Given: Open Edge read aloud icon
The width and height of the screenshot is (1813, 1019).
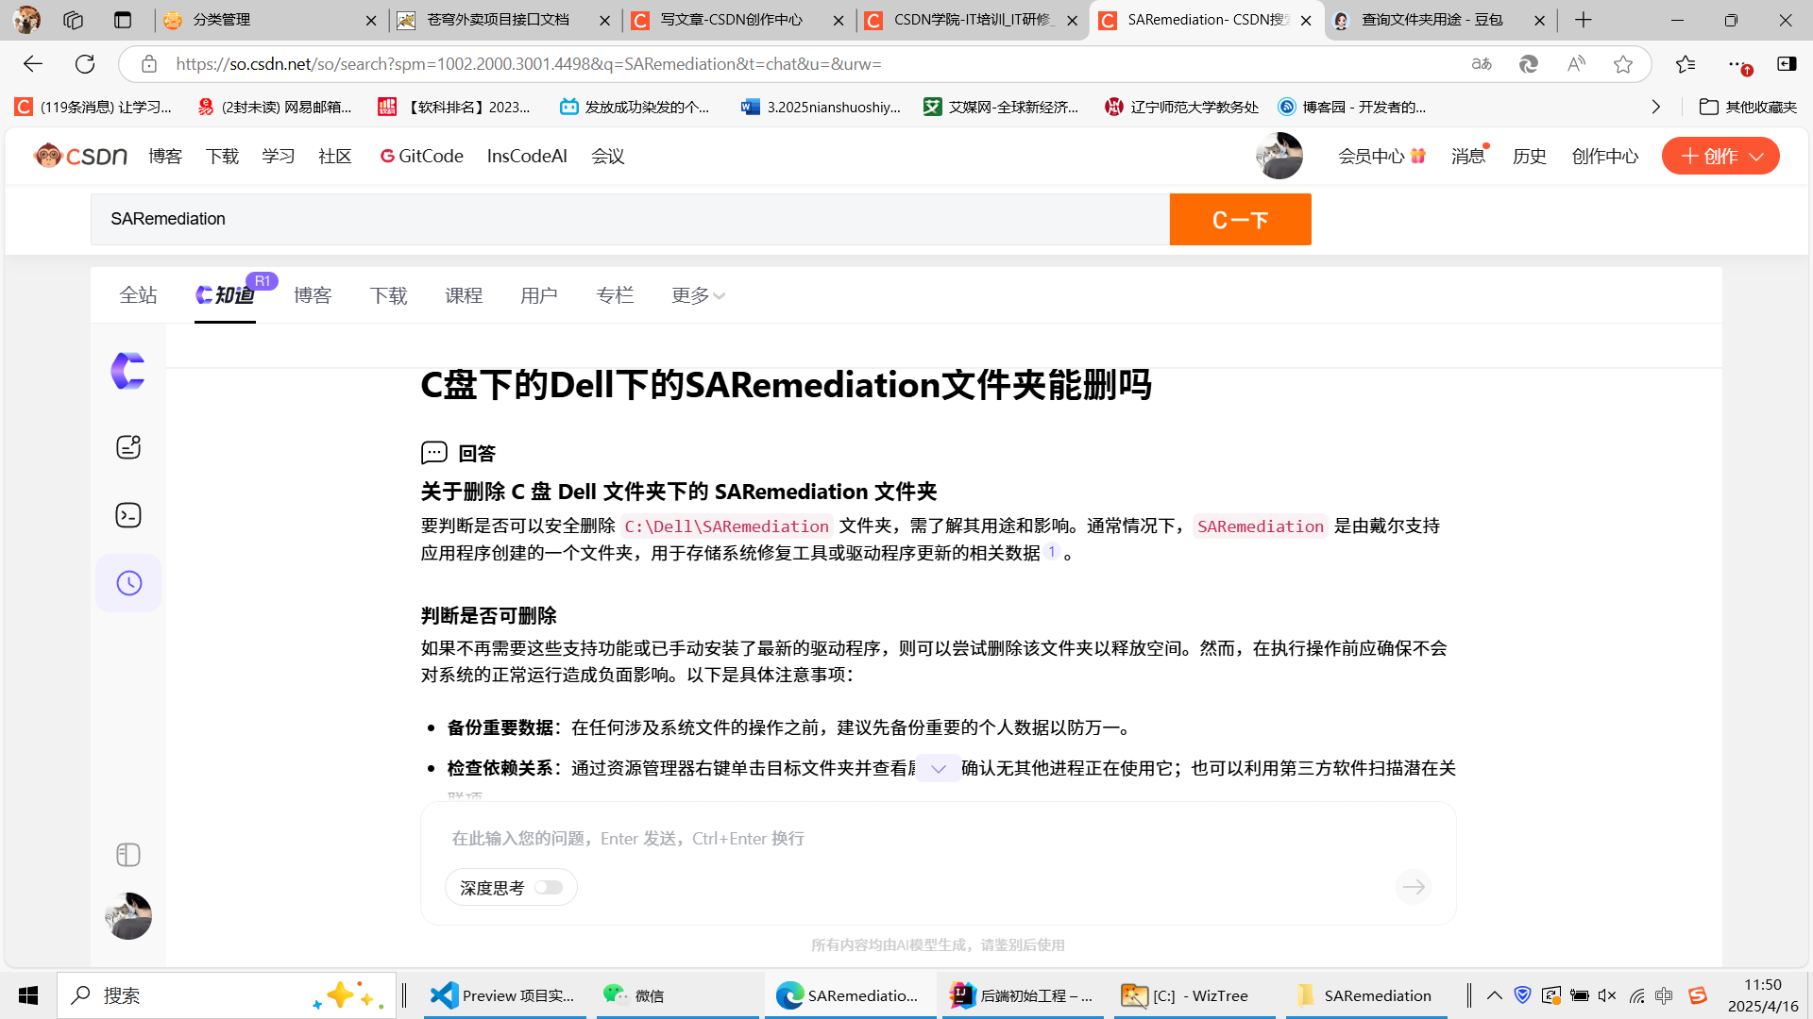Looking at the screenshot, I should pos(1576,64).
